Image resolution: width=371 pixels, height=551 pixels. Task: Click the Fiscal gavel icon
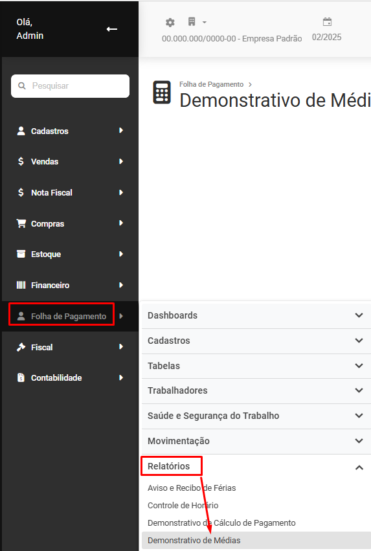(x=21, y=347)
